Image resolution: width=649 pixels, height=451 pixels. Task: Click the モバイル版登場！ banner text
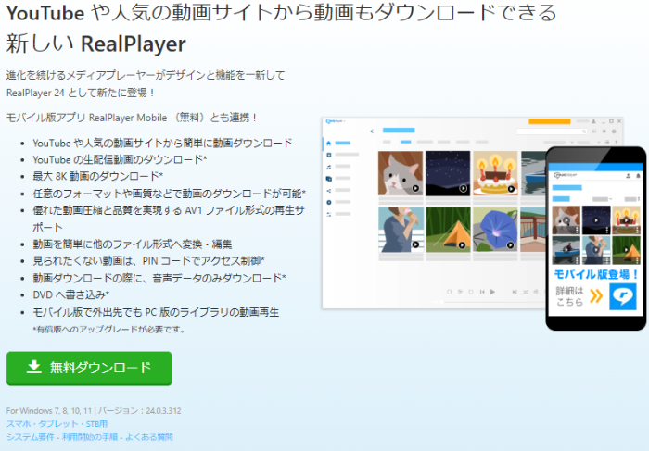pos(595,274)
